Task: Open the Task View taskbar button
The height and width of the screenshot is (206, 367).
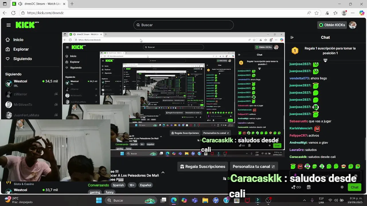Action: (x=163, y=200)
